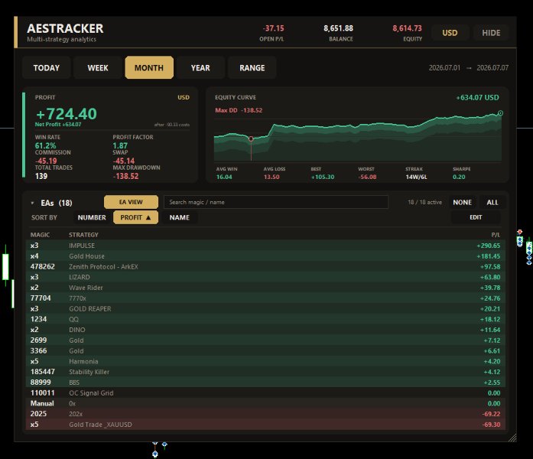Click the NONE selection button
This screenshot has height=459, width=533.
462,202
